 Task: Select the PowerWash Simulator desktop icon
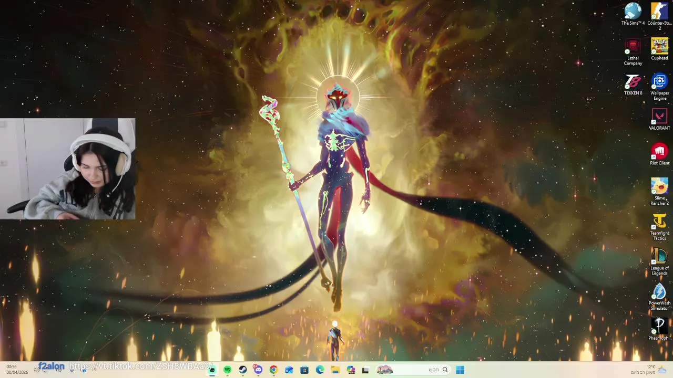pyautogui.click(x=659, y=297)
